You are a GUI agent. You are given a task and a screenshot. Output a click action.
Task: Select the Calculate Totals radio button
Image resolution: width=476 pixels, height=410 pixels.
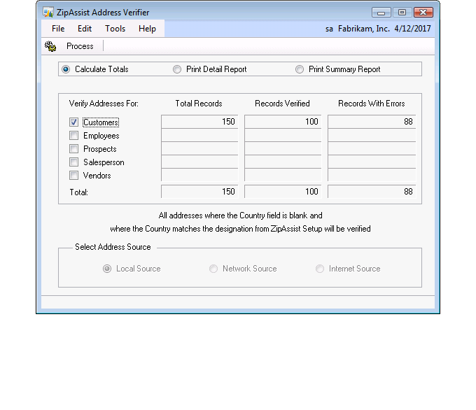[x=66, y=69]
